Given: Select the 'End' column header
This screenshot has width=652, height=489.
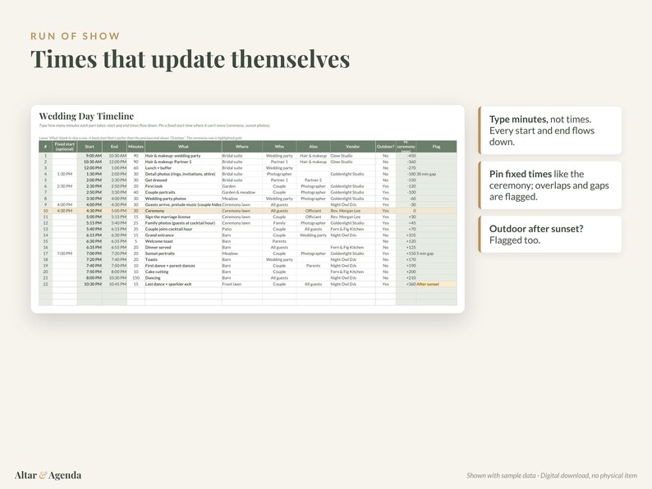Looking at the screenshot, I should [x=114, y=146].
